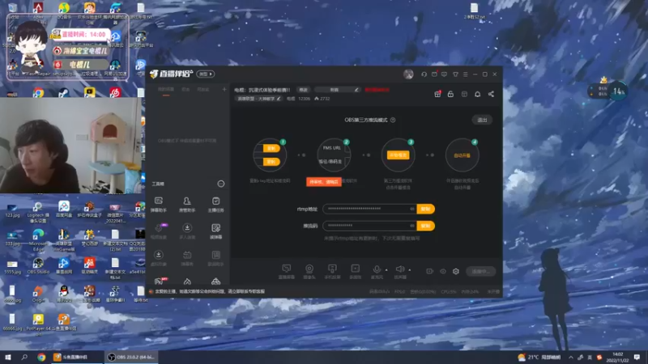Expand speaker options arrow
The height and width of the screenshot is (364, 648).
[410, 270]
